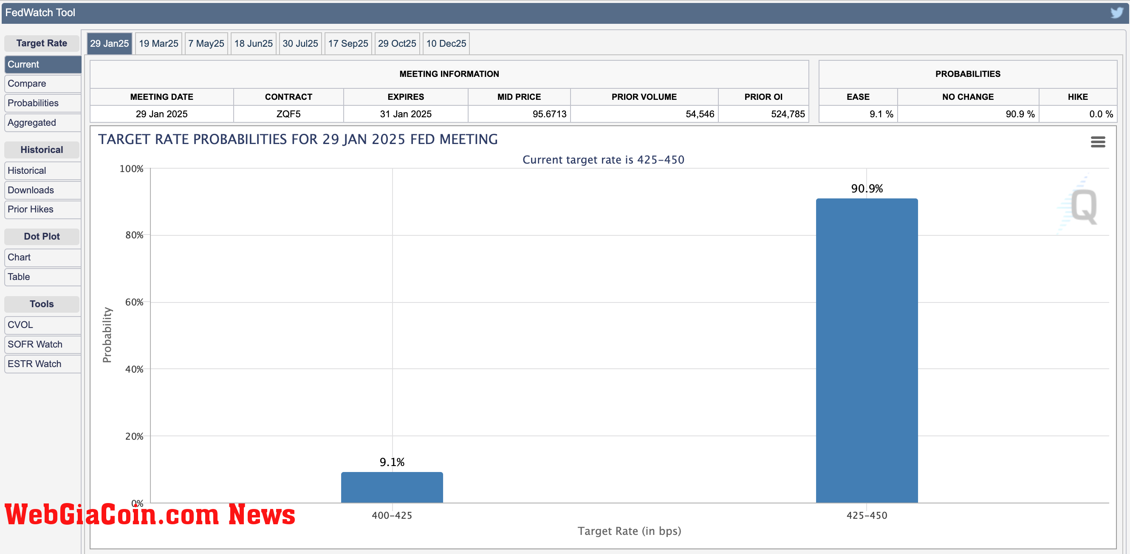Open Probabilities in the sidebar

tap(42, 103)
